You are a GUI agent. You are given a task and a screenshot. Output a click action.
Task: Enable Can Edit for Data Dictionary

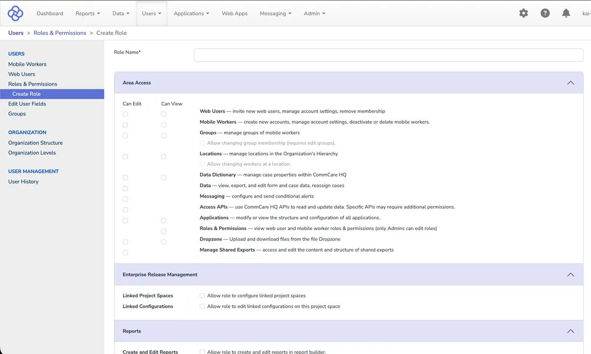point(125,177)
